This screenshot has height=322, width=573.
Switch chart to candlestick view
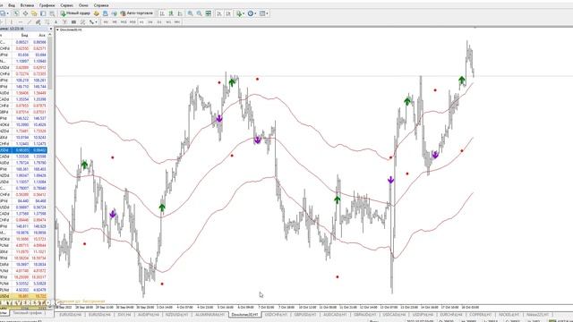[171, 13]
